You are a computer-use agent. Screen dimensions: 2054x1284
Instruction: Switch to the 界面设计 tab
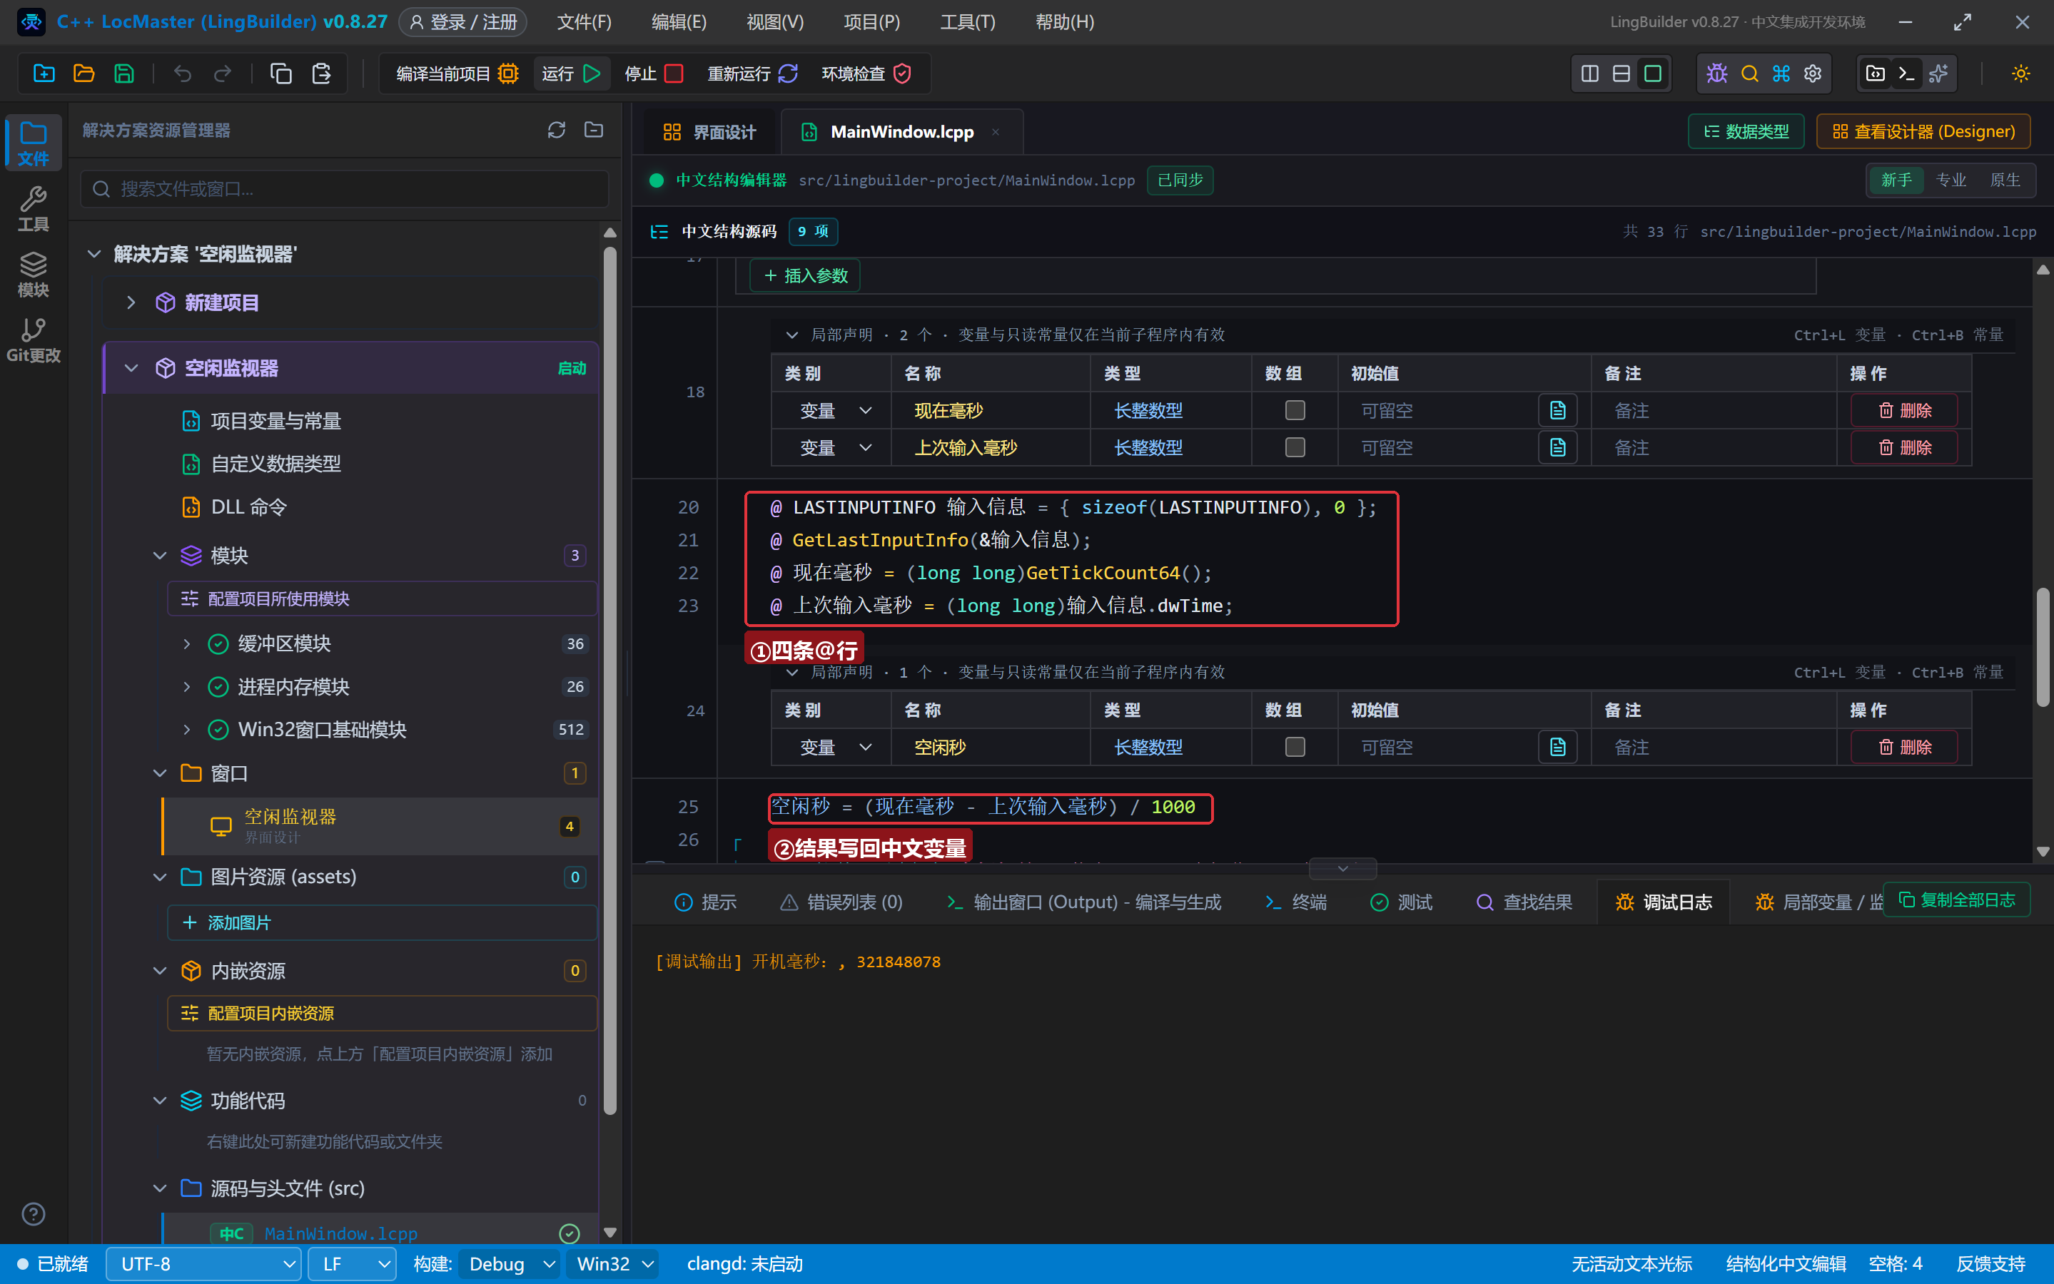709,133
